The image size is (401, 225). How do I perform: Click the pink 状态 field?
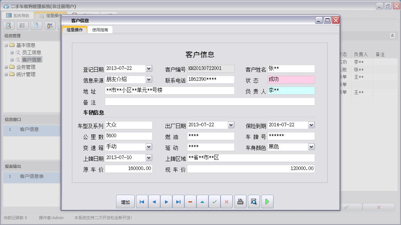(x=291, y=80)
